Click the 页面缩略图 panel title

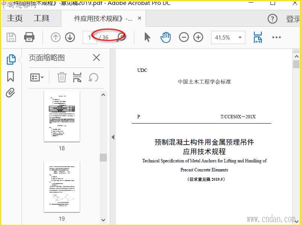pyautogui.click(x=47, y=58)
